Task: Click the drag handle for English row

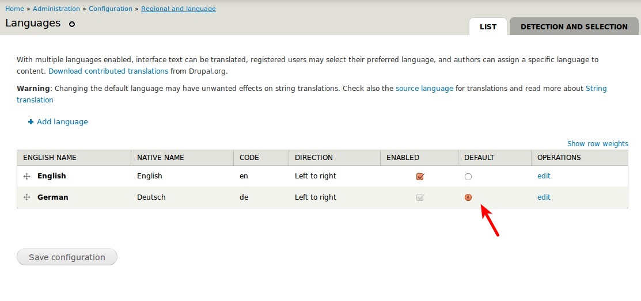Action: pos(26,176)
